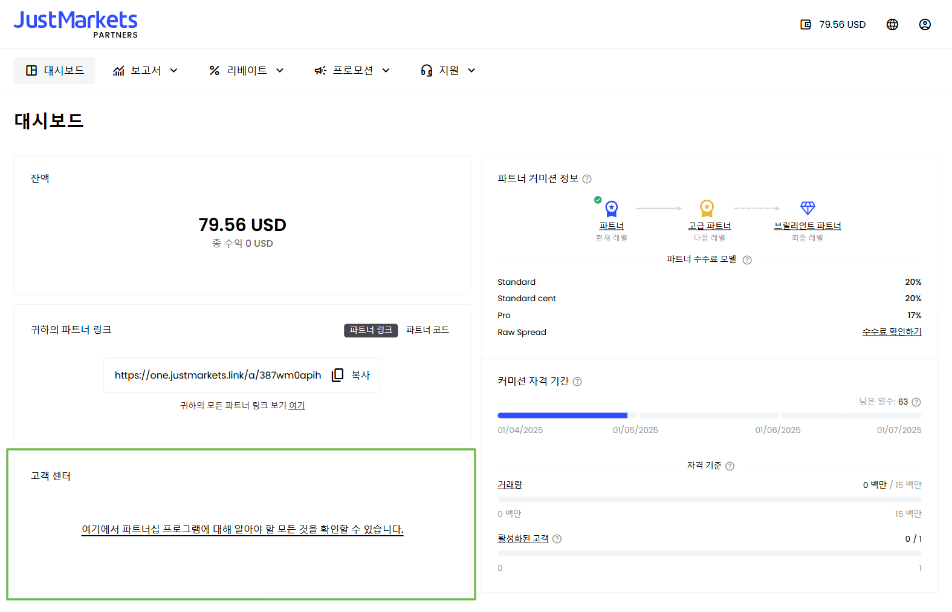Click help icon next to 커미션 자격 기간
952x612 pixels.
577,382
